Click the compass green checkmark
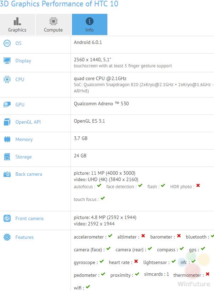 coord(182,248)
